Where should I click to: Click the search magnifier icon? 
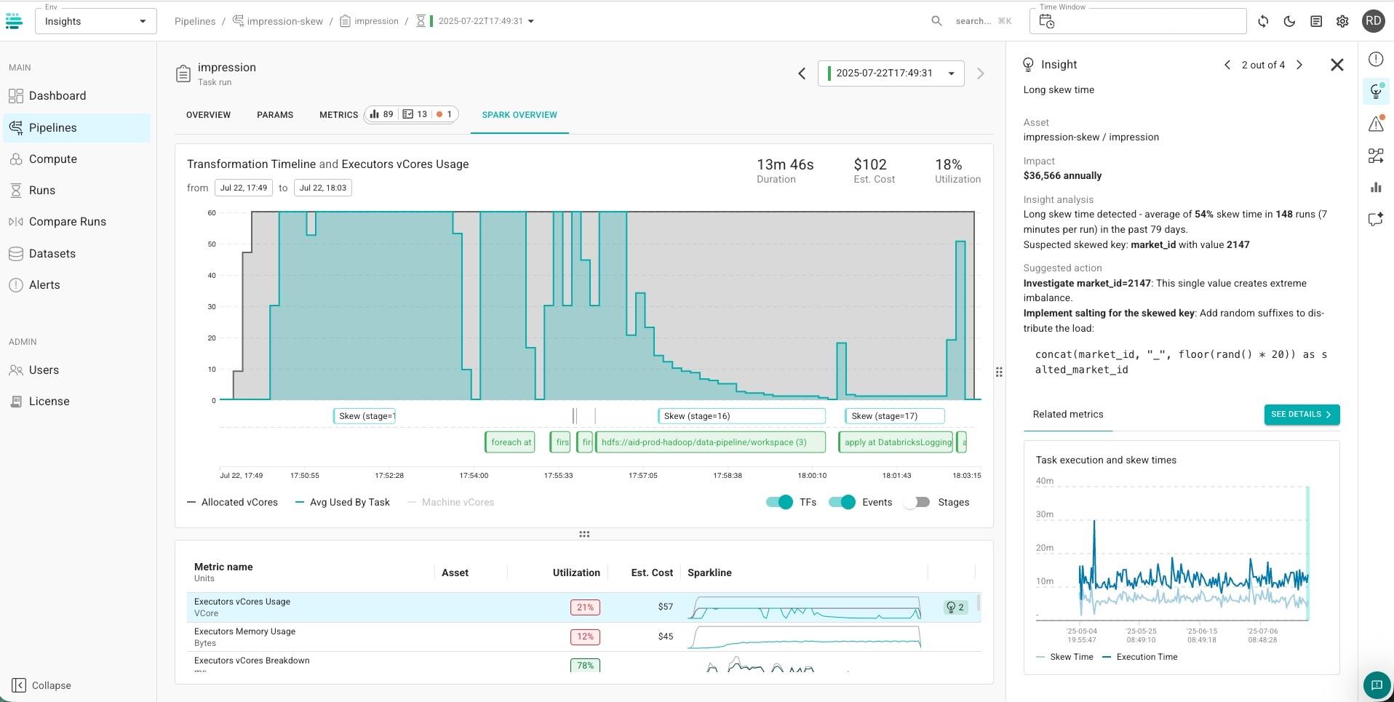click(x=936, y=21)
